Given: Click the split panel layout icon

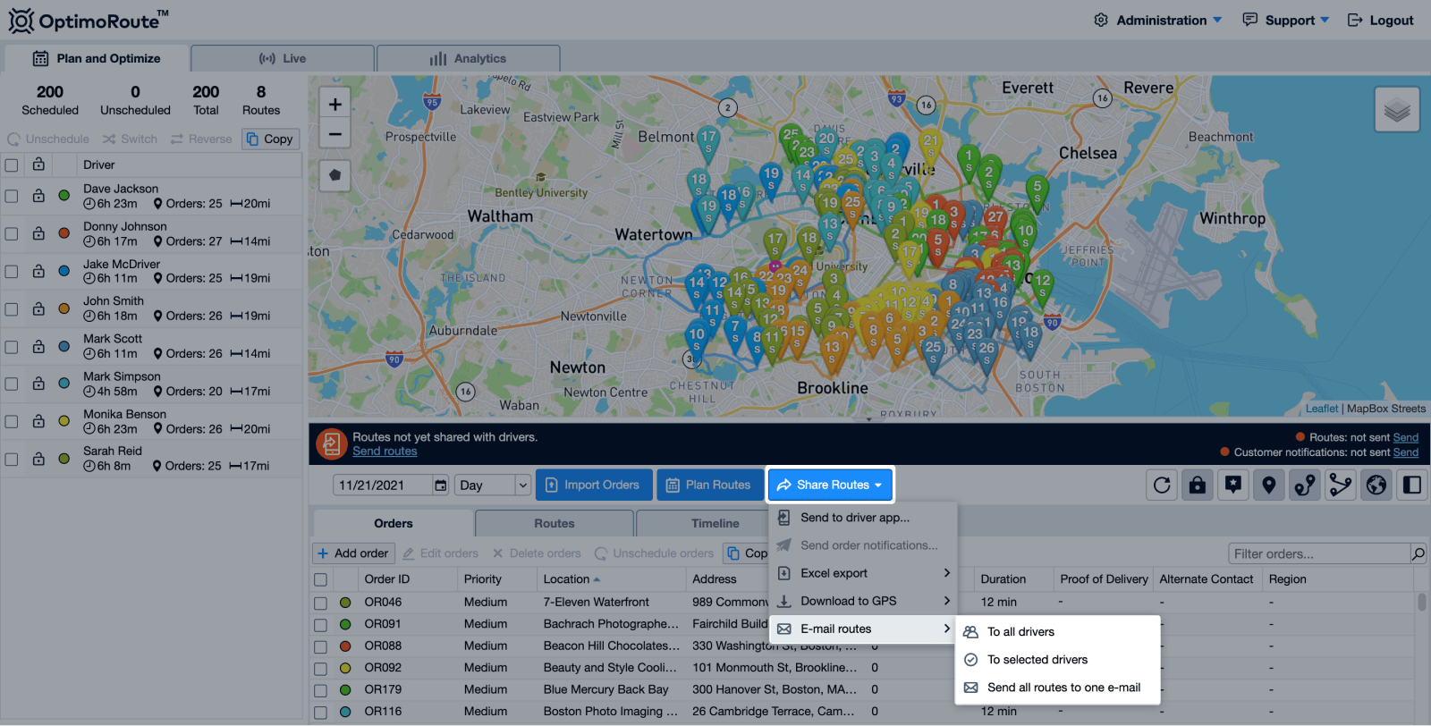Looking at the screenshot, I should click(1412, 485).
